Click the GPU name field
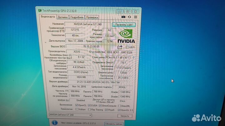 click(x=88, y=24)
